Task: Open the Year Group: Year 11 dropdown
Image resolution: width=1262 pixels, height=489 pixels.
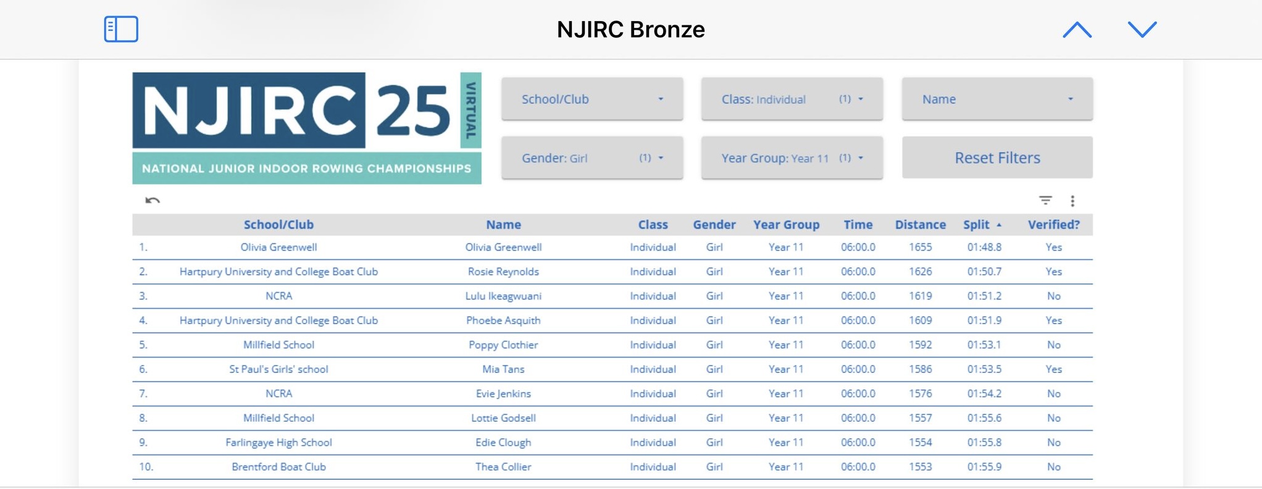Action: [x=792, y=158]
